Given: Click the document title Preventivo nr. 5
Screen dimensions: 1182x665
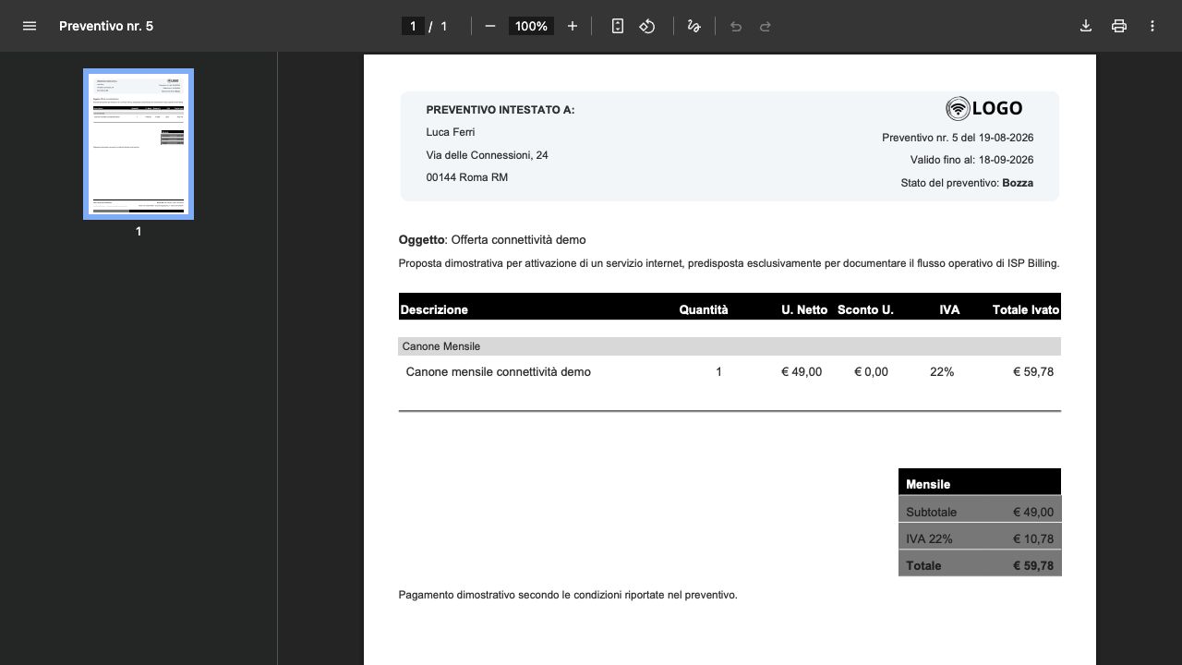Looking at the screenshot, I should [106, 26].
